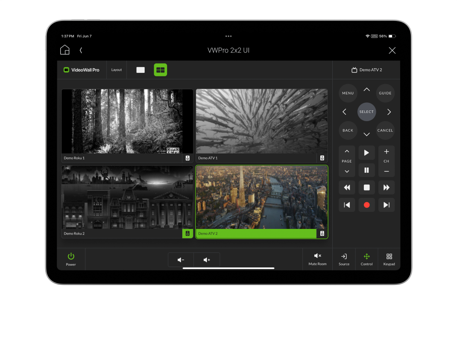457x342 pixels.
Task: Select the 2x2 grid layout icon
Action: click(161, 70)
